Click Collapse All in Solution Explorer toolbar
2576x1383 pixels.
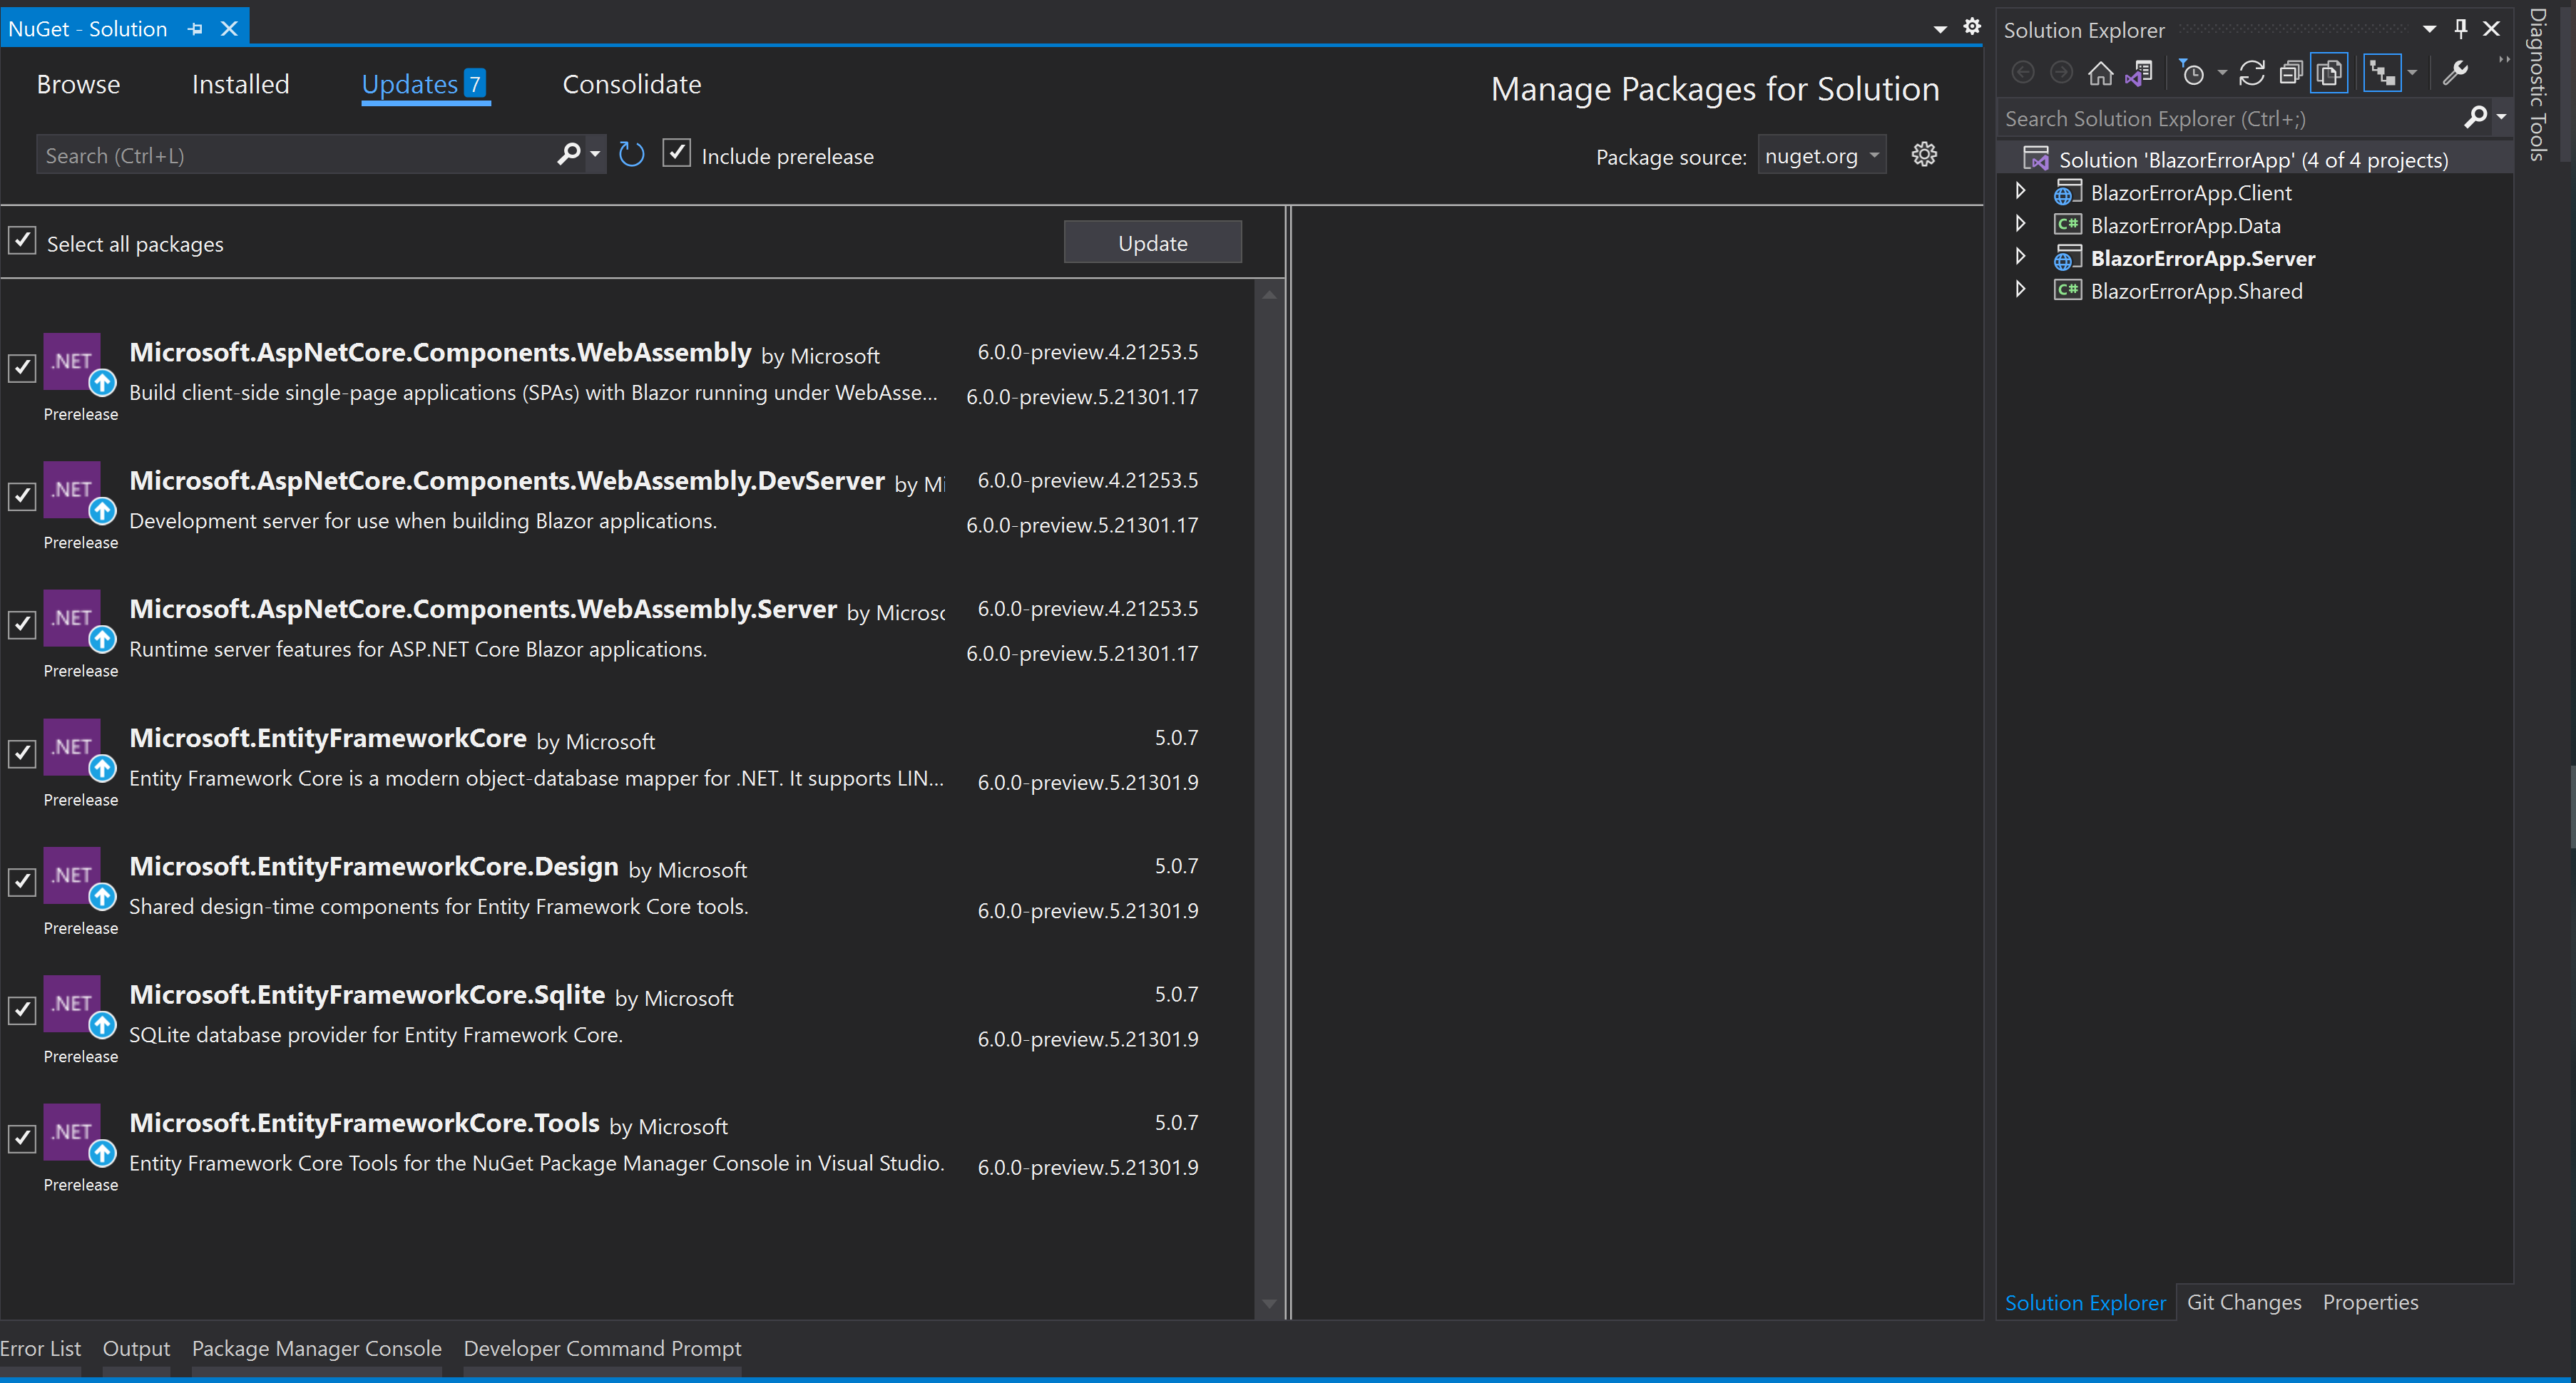pos(2292,72)
